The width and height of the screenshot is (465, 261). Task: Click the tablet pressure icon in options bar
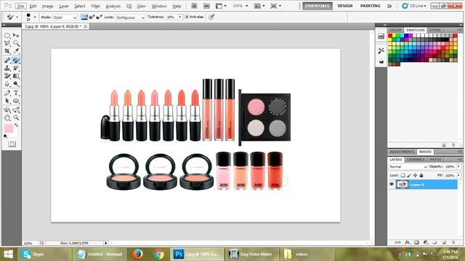(x=211, y=17)
